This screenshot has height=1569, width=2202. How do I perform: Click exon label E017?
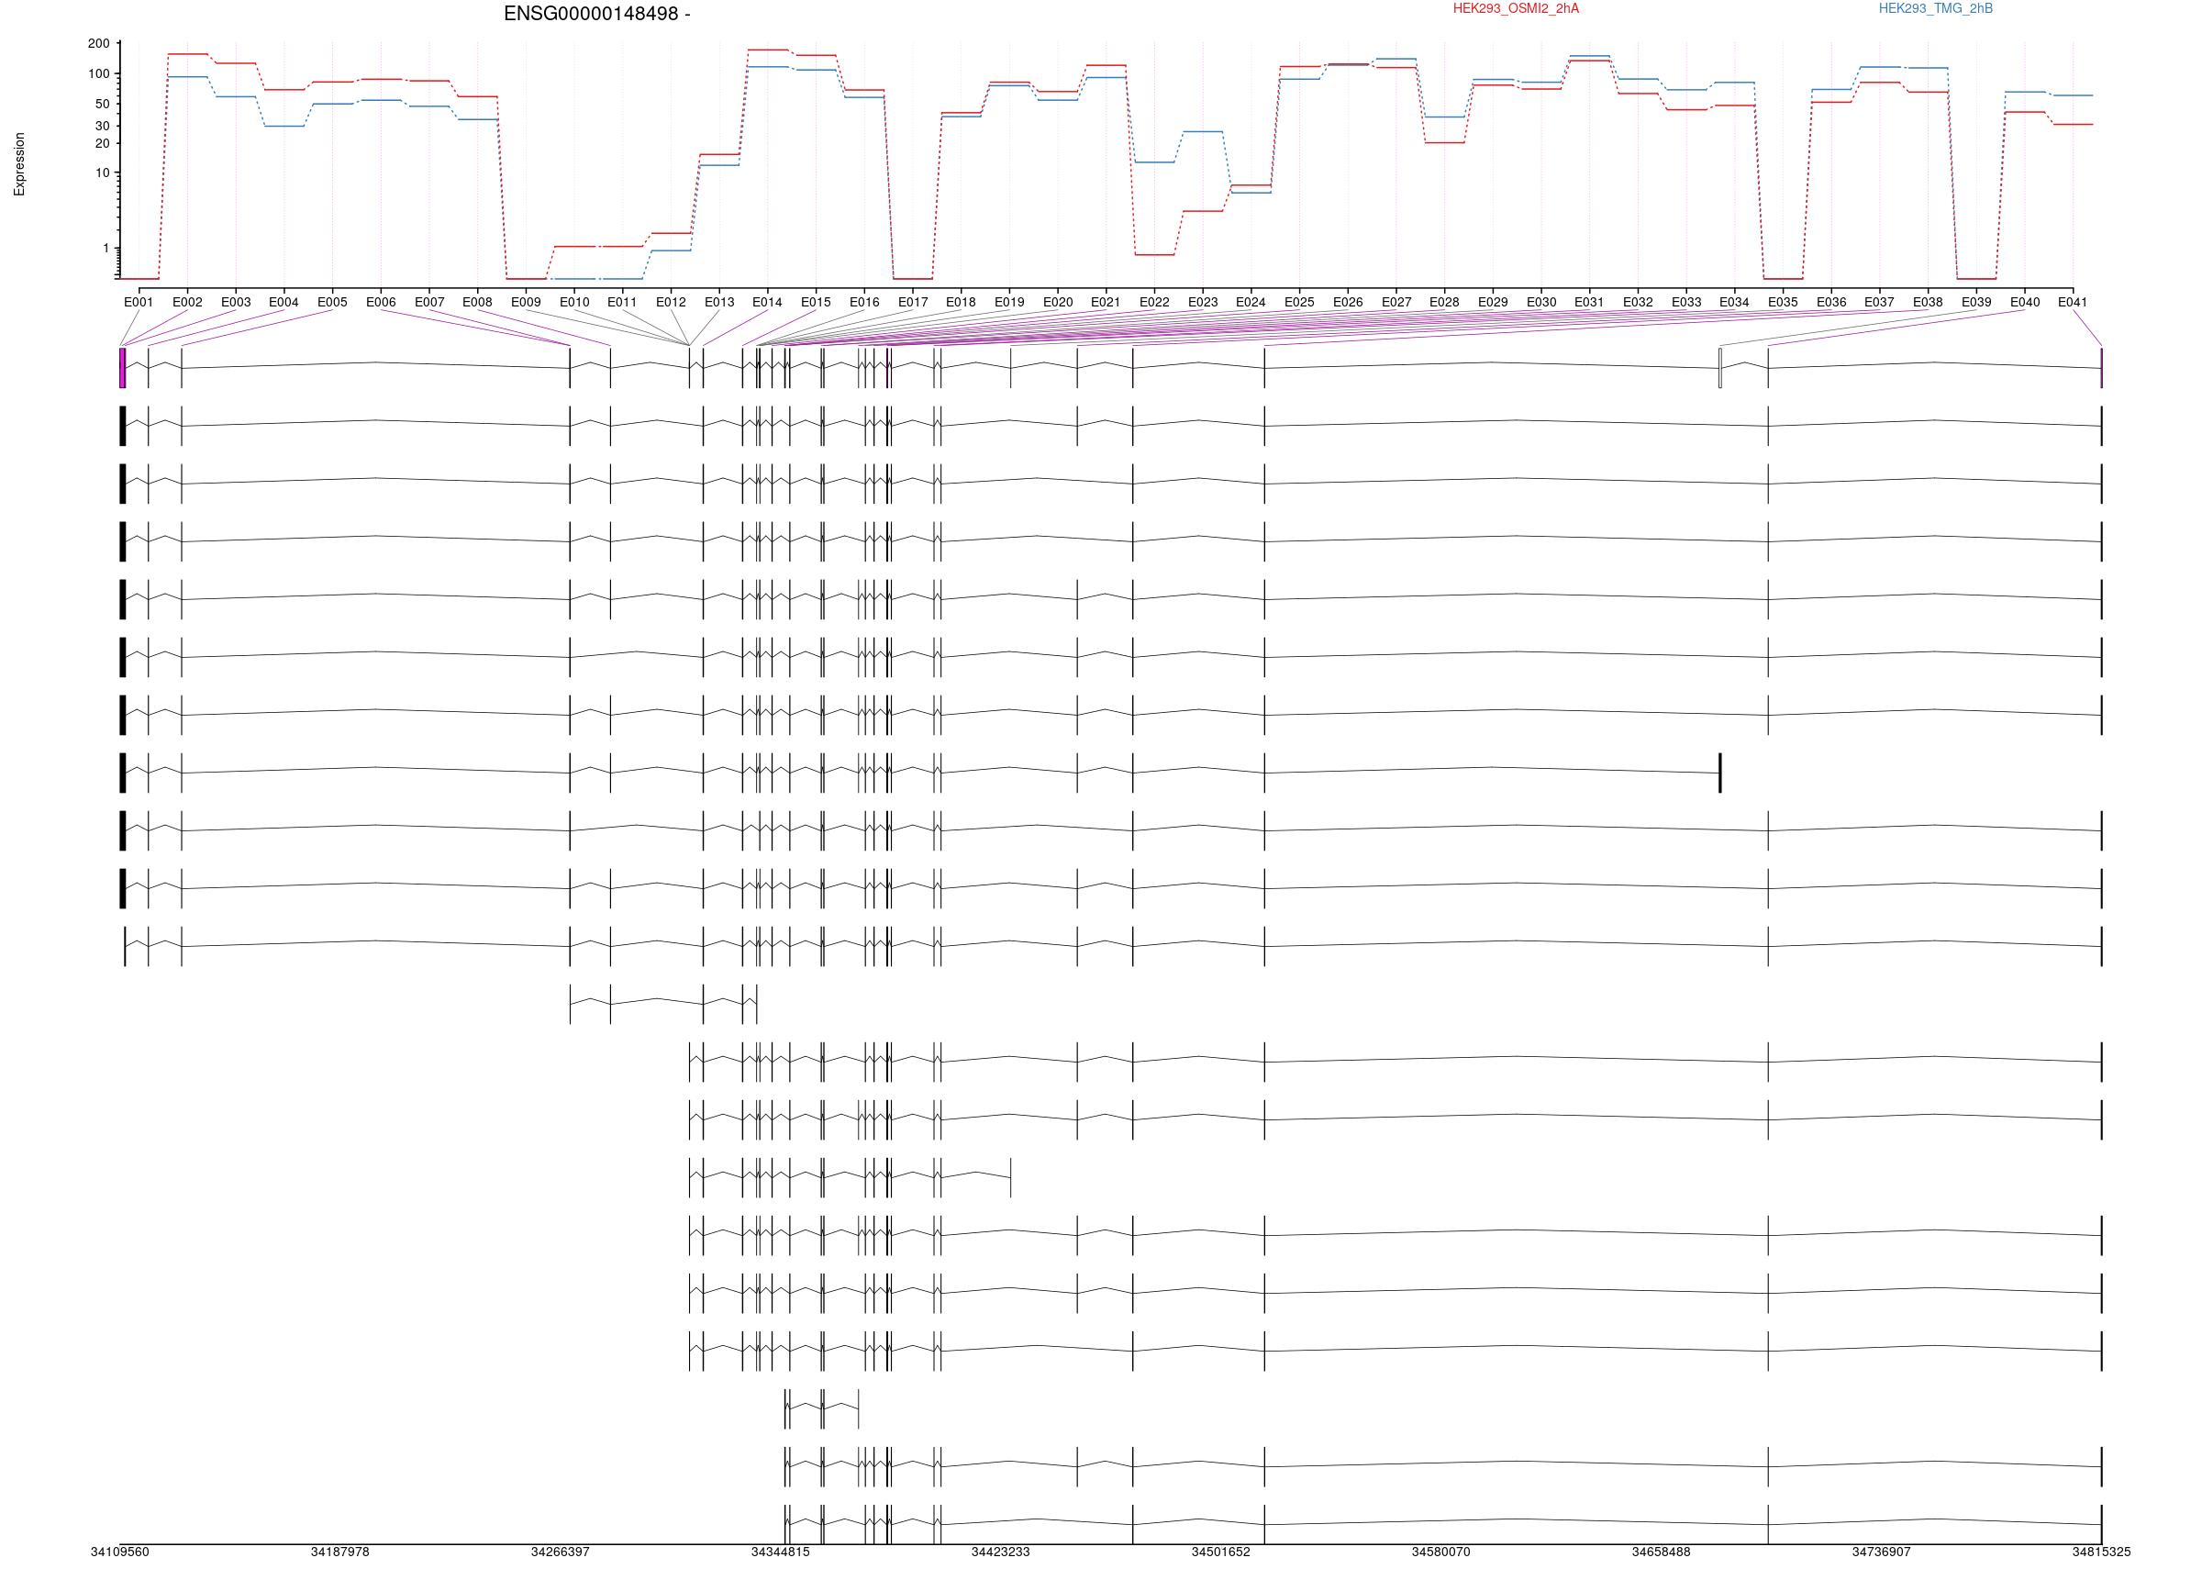(x=913, y=303)
